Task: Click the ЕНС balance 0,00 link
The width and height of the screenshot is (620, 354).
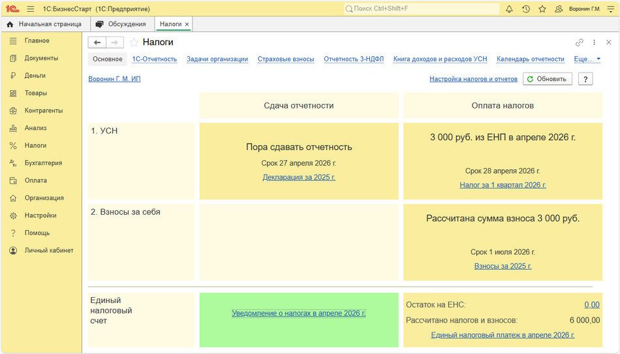Action: click(x=592, y=304)
